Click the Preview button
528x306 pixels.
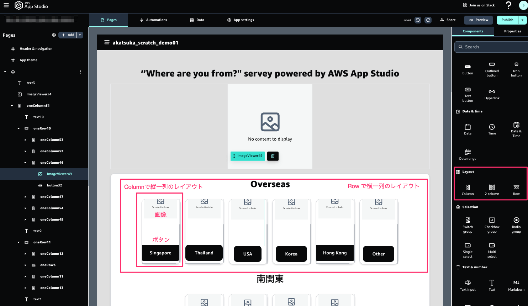[x=479, y=20]
